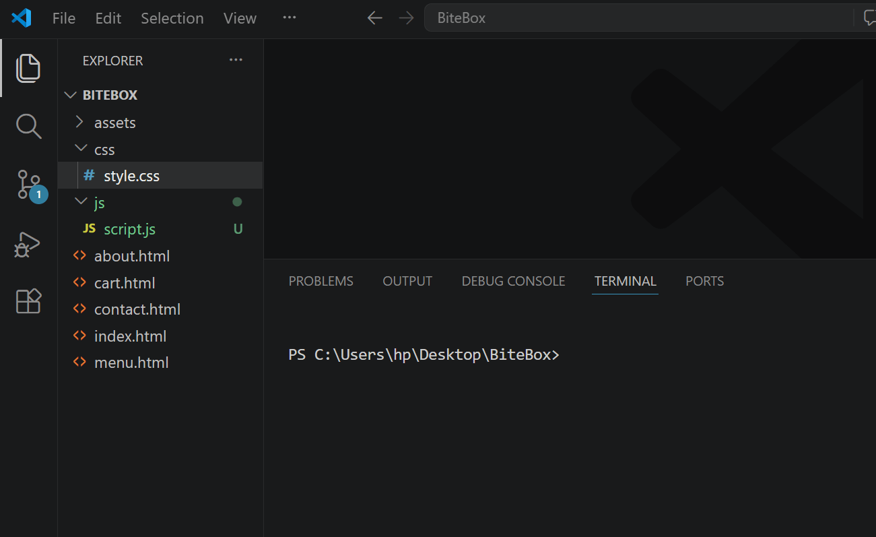Open the Run and Debug view
This screenshot has height=537, width=876.
(x=28, y=244)
